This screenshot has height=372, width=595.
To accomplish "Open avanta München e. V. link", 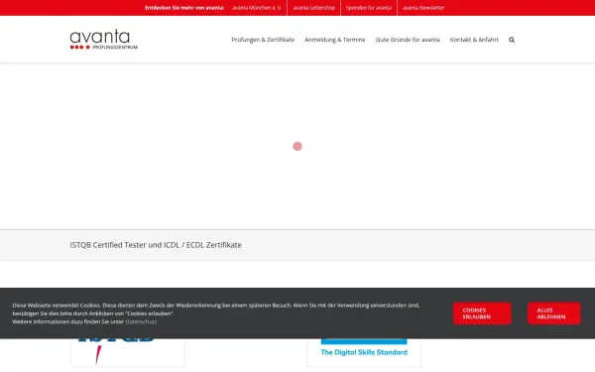I will [257, 8].
